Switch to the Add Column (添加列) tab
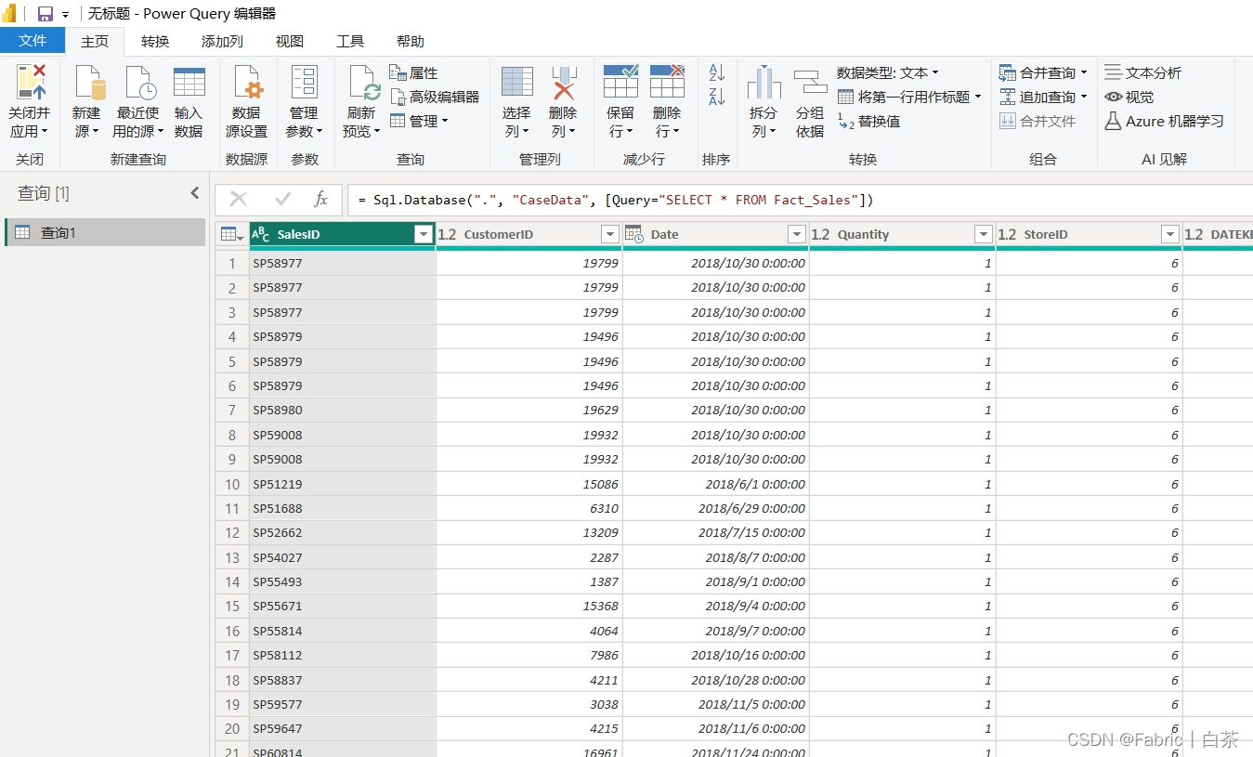Image resolution: width=1253 pixels, height=757 pixels. [x=222, y=41]
